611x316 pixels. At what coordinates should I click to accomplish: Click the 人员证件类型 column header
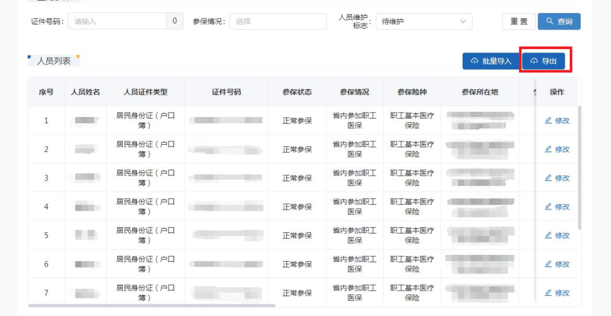145,92
